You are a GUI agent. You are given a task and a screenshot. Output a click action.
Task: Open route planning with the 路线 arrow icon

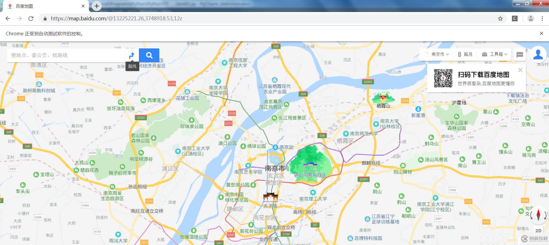[132, 55]
